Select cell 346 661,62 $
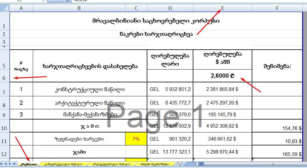Viewport: 307px width, 168px height. tap(223, 139)
